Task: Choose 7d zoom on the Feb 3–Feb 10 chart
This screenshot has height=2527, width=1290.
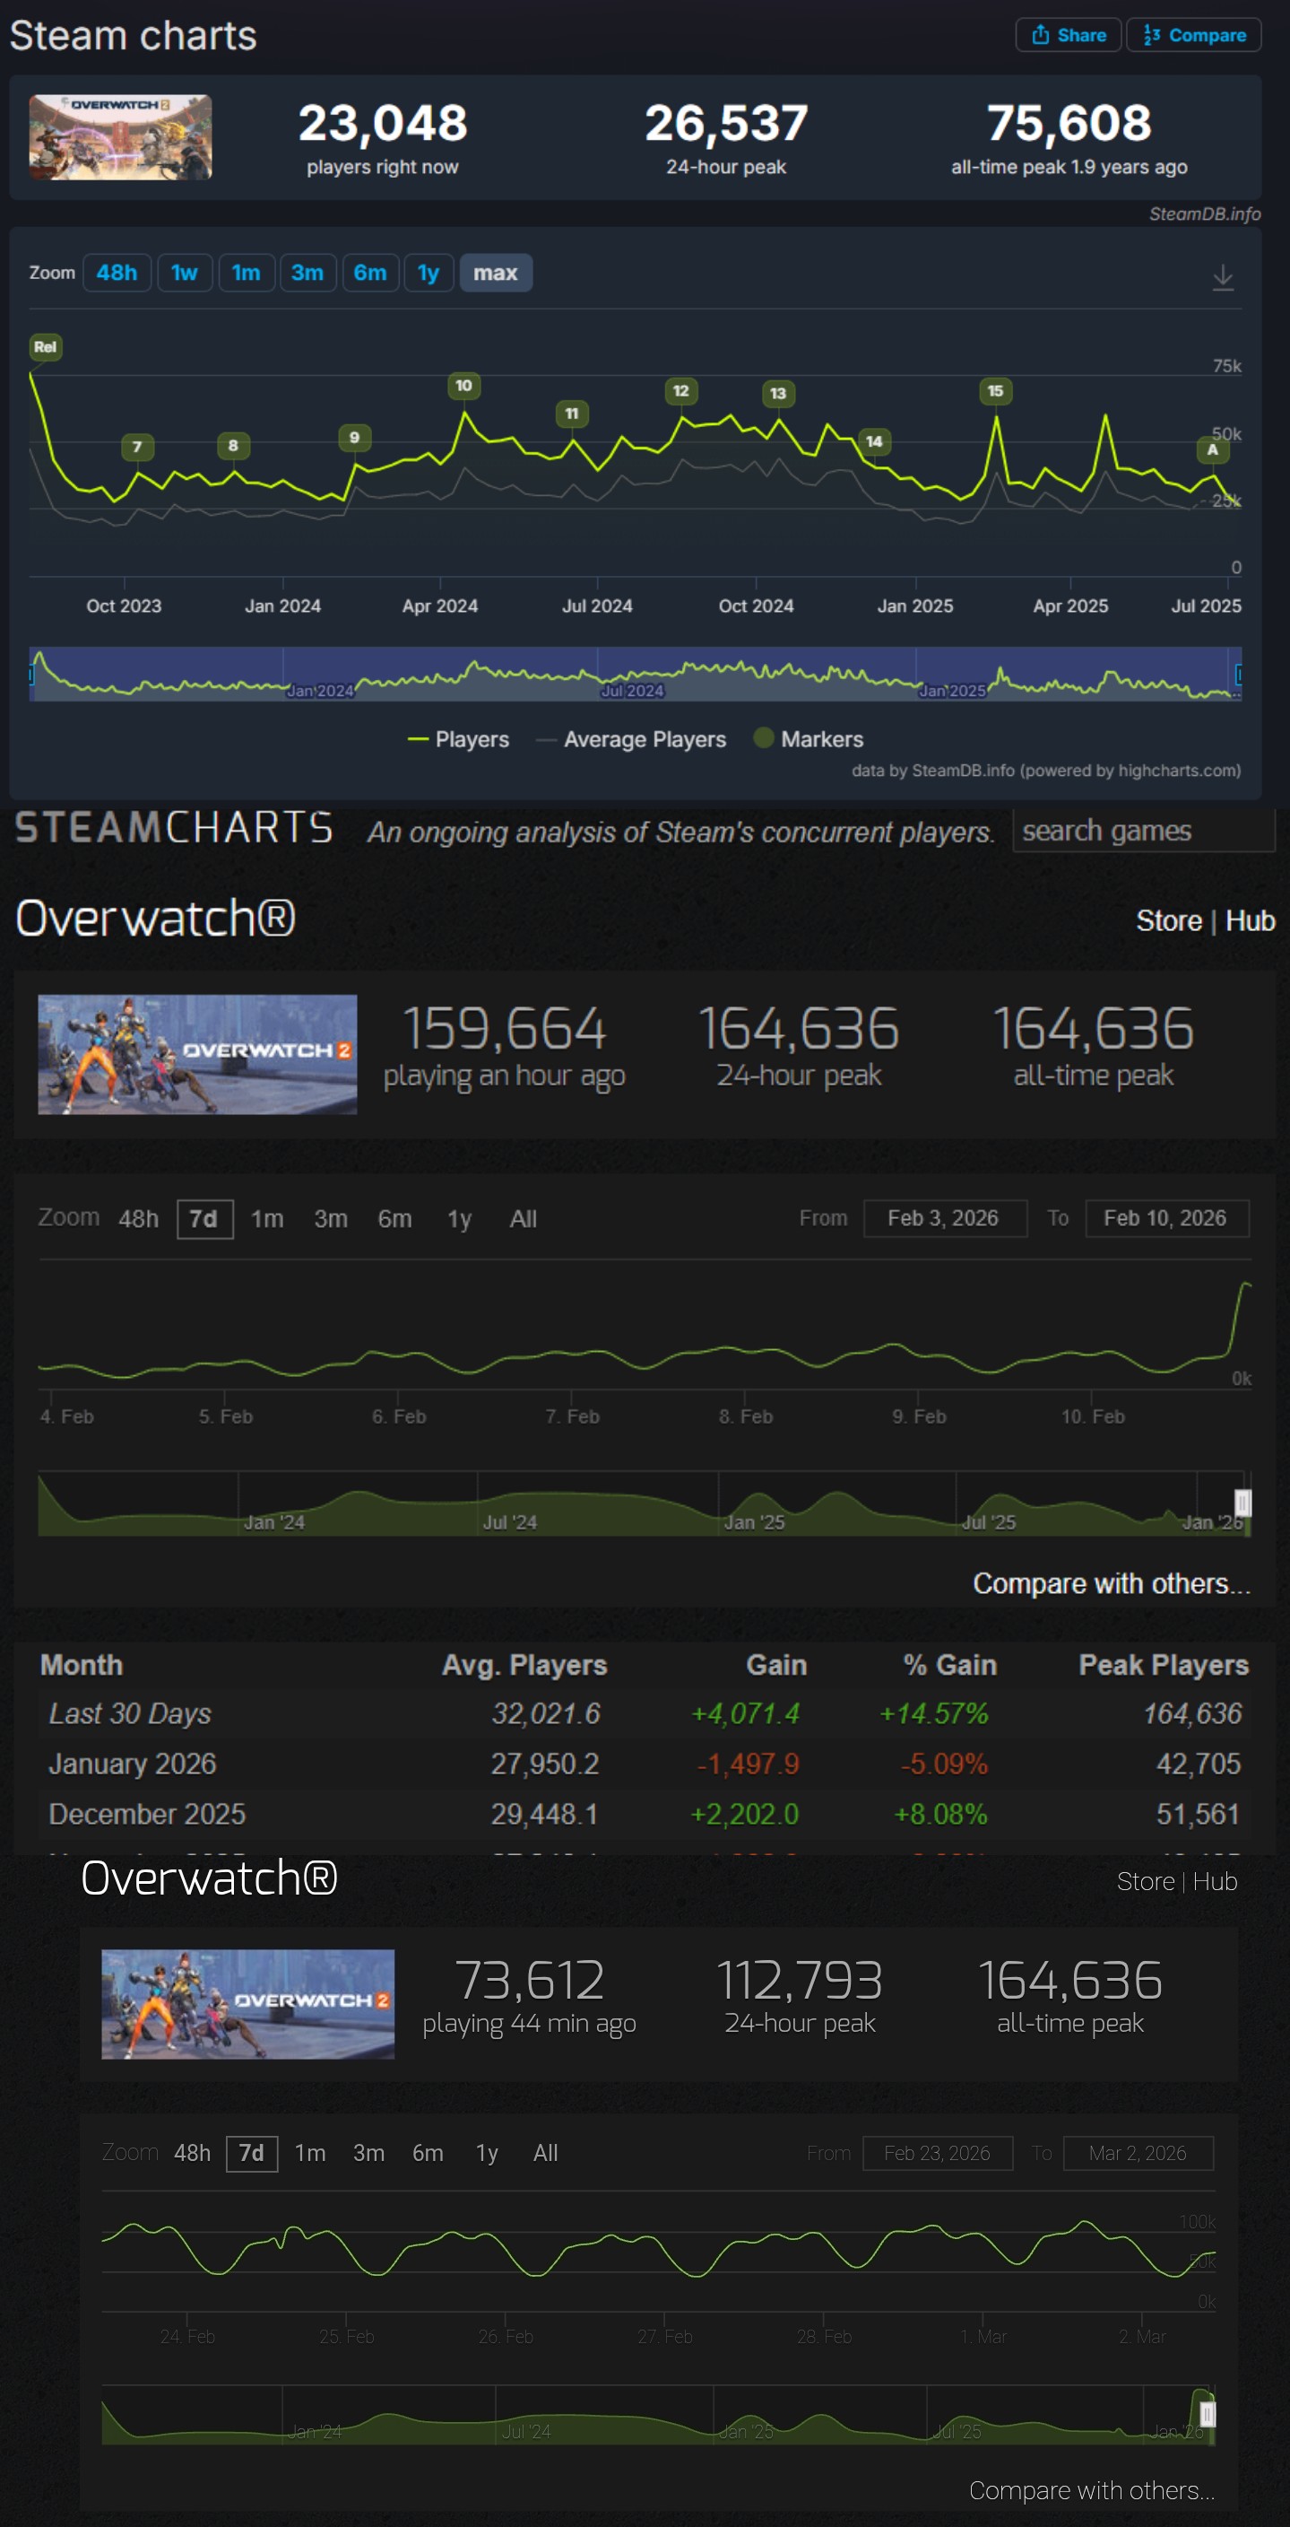Action: pos(203,1219)
